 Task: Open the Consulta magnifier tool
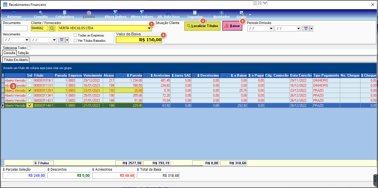[x=41, y=14]
